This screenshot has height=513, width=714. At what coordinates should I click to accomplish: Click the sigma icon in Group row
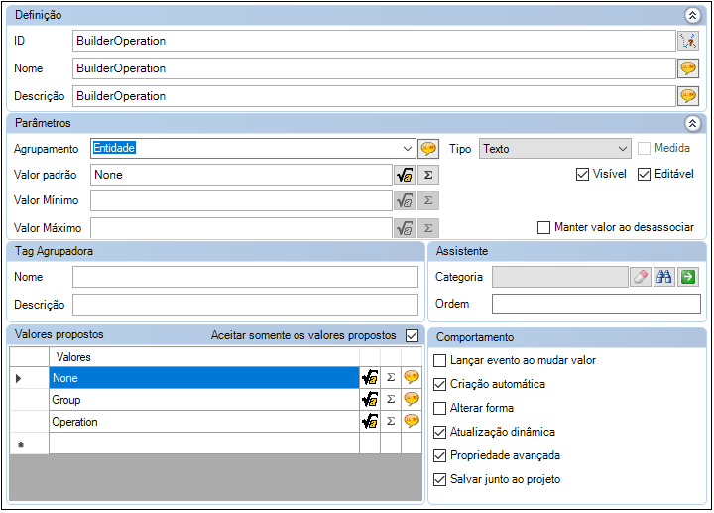[x=391, y=400]
